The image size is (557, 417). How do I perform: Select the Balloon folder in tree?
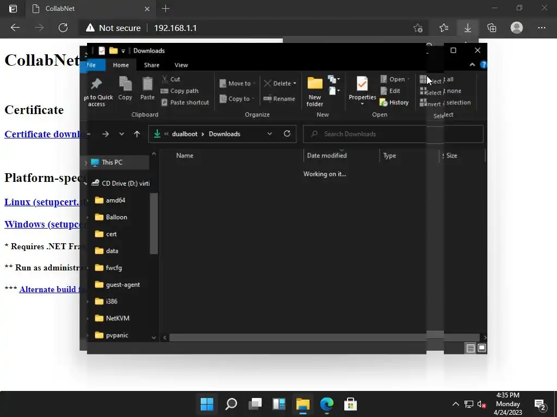coord(111,217)
